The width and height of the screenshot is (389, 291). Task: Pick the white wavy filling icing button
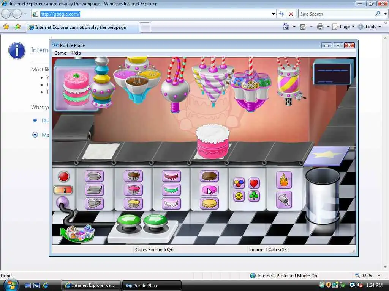click(171, 203)
